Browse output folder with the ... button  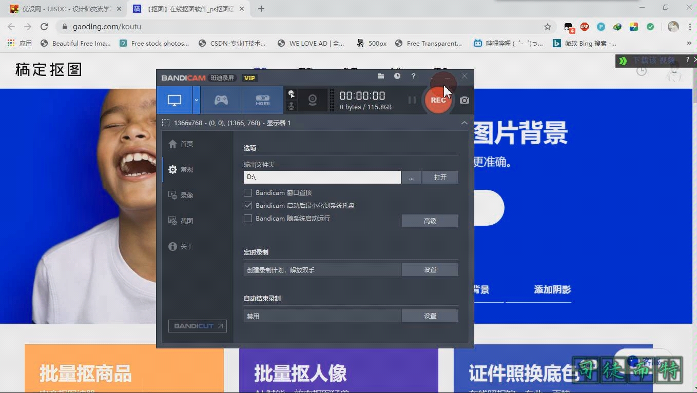tap(412, 177)
